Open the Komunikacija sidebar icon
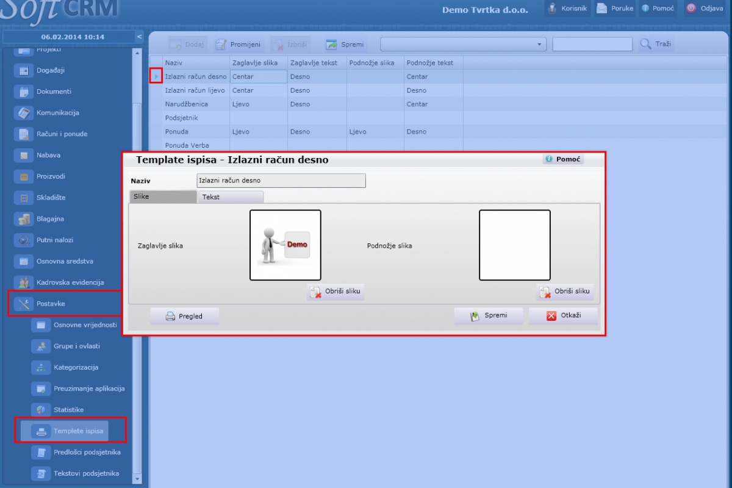732x488 pixels. [24, 113]
